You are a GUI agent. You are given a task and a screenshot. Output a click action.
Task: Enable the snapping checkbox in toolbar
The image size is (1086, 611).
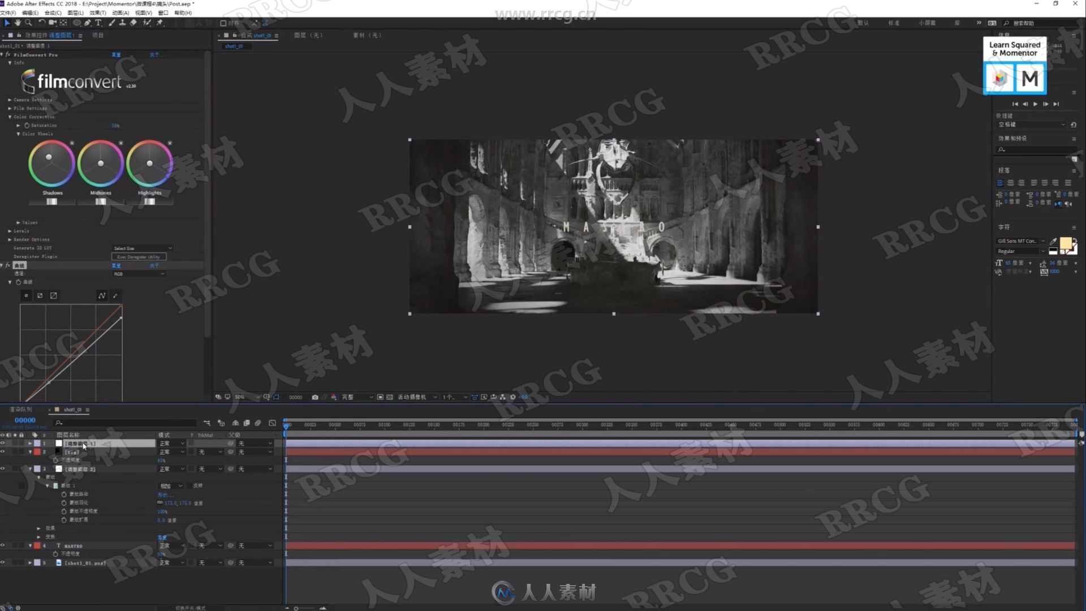(223, 23)
